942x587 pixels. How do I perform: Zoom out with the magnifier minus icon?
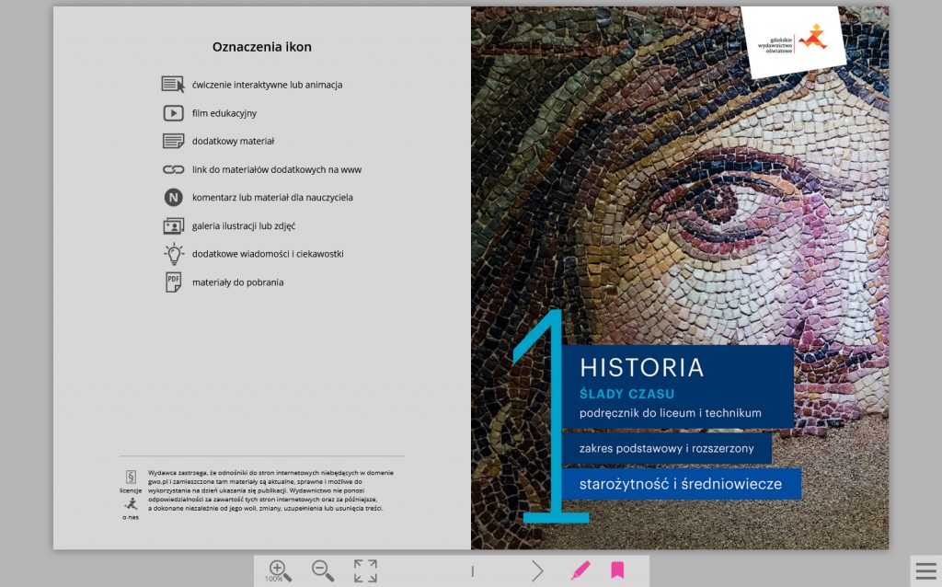[x=323, y=570]
